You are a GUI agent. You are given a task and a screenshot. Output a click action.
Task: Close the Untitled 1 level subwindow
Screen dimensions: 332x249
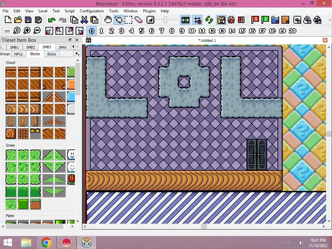[x=325, y=40]
